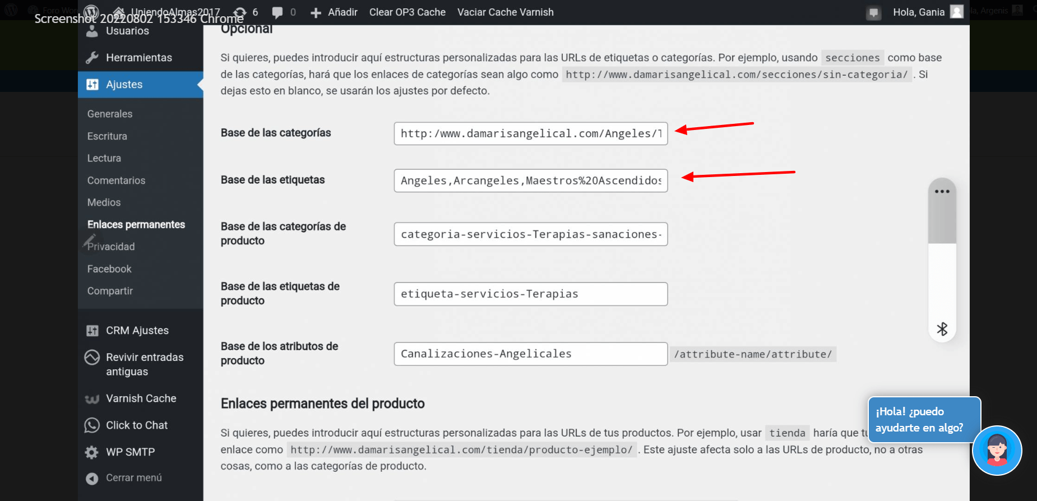Click the Revivir entradas antiguas icon
Viewport: 1037px width, 501px height.
[92, 357]
